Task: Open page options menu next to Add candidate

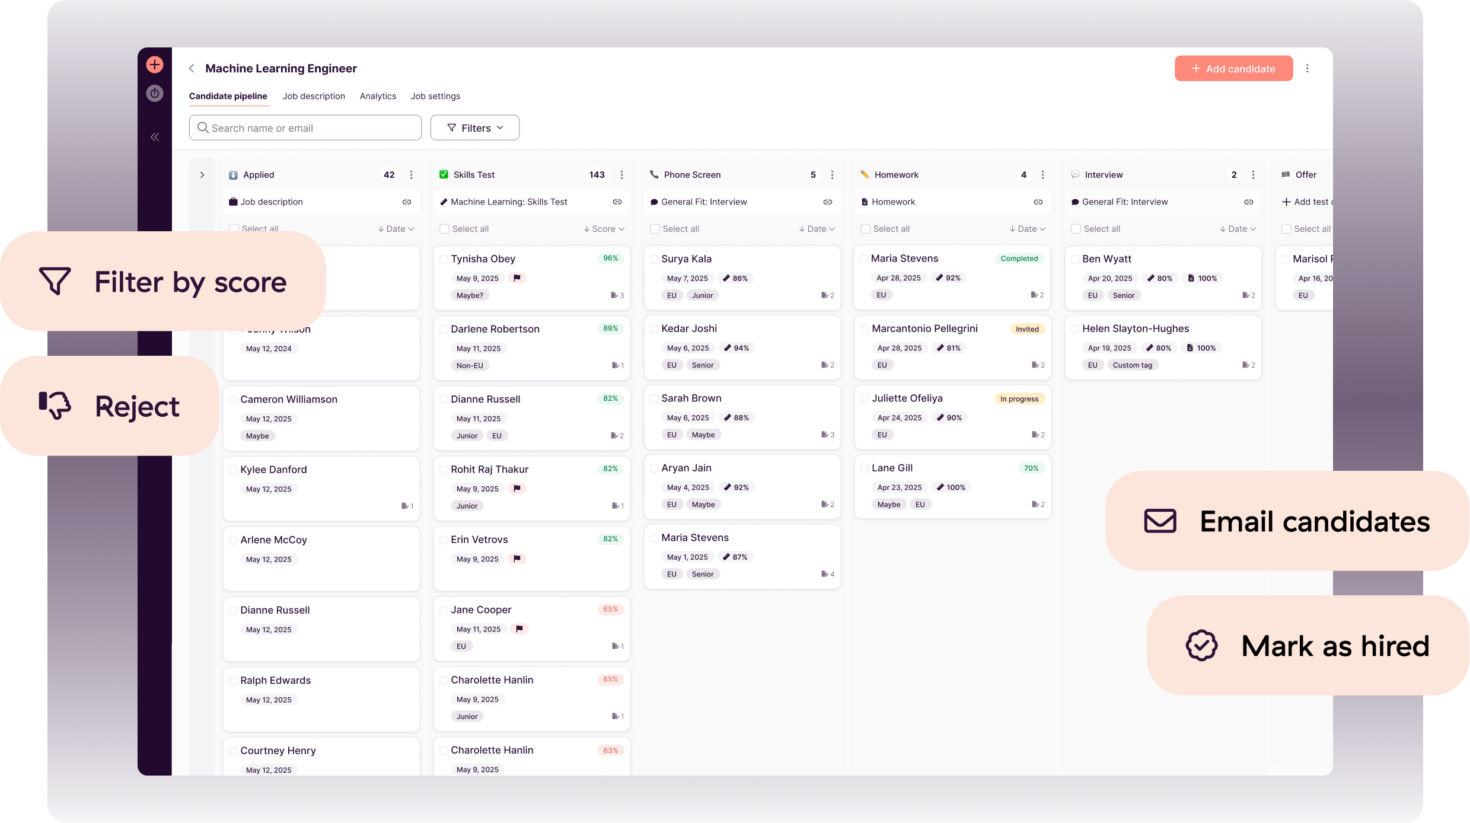Action: [x=1308, y=69]
